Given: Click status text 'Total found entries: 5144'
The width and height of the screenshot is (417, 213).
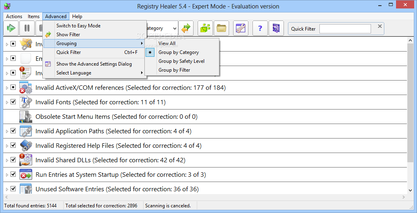Looking at the screenshot, I should [30, 206].
